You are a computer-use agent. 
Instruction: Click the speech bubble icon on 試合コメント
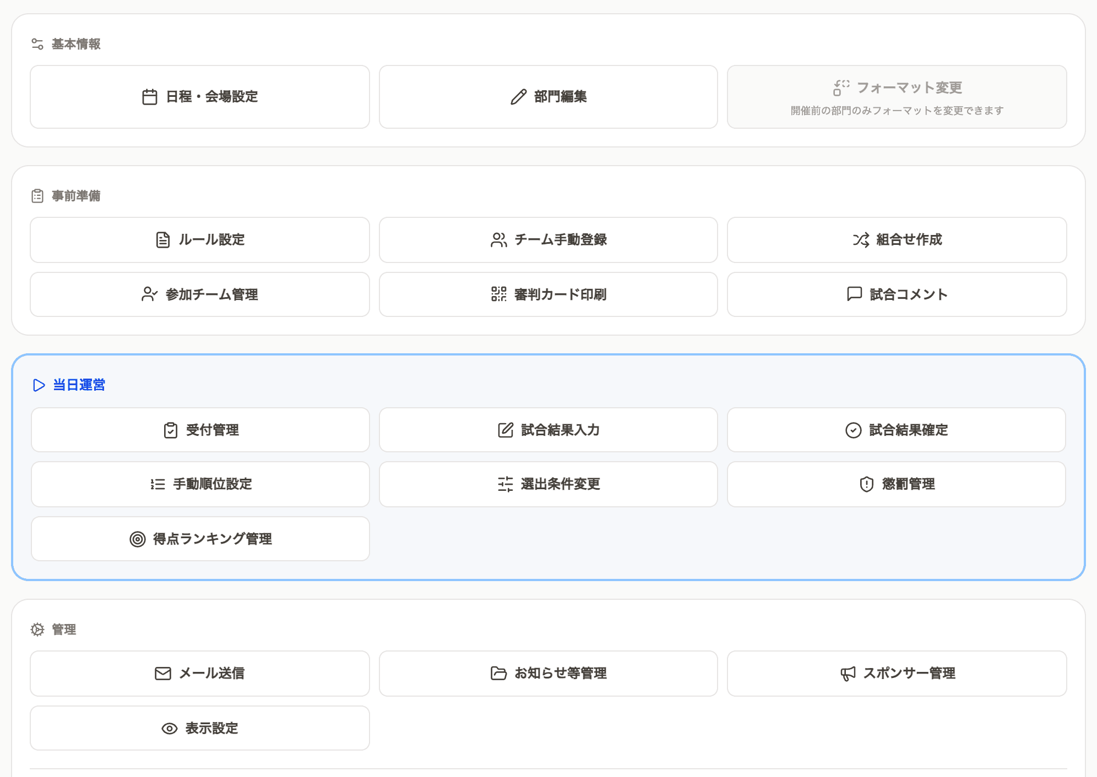click(854, 294)
